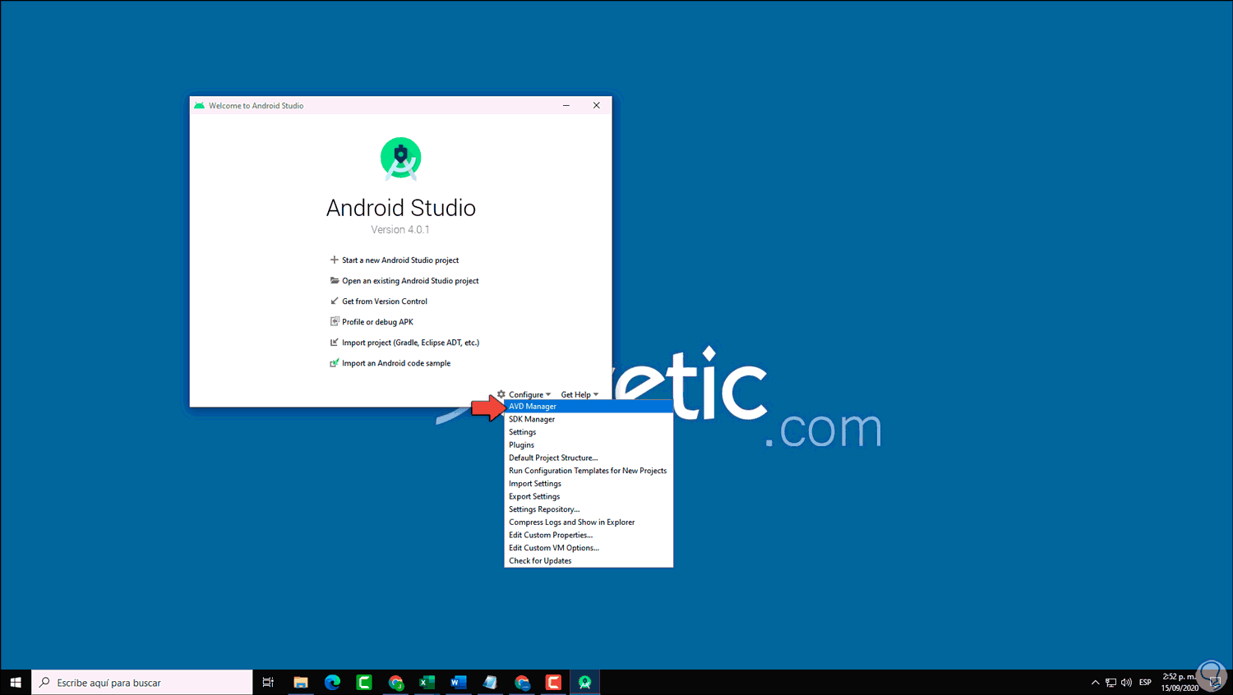Open Plugins from the Configure menu
The height and width of the screenshot is (695, 1233).
click(589, 445)
